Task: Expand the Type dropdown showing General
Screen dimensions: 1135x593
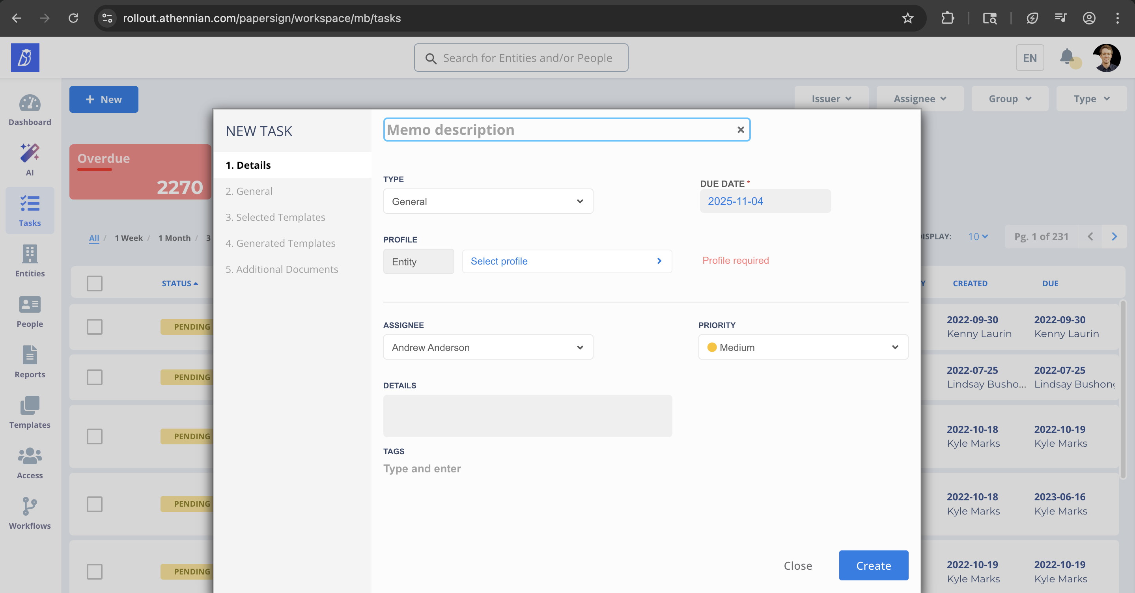Action: click(x=488, y=201)
